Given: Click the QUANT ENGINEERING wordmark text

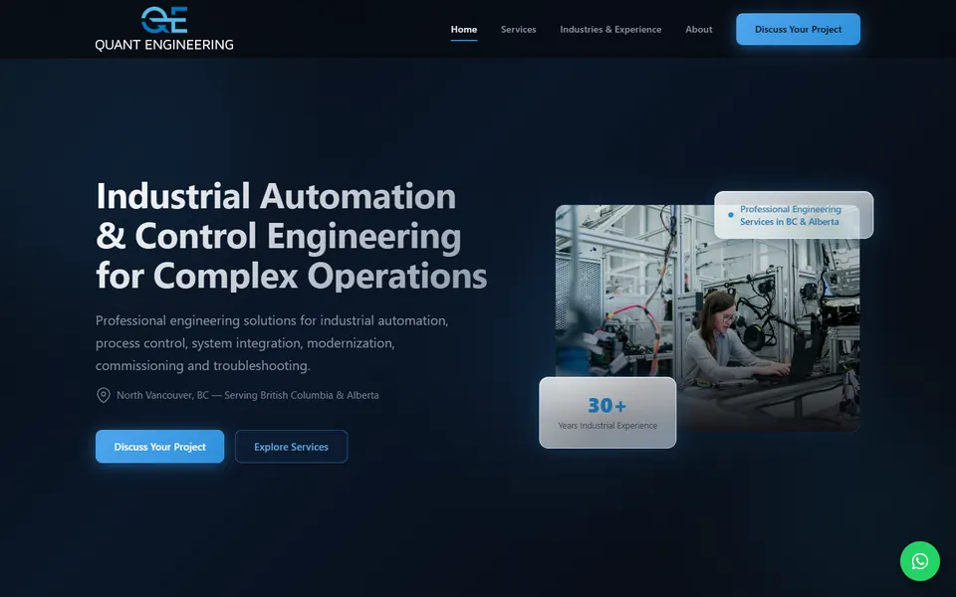Looking at the screenshot, I should tap(164, 45).
